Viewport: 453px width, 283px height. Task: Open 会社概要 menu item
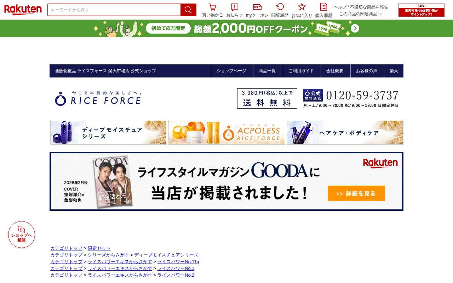335,71
